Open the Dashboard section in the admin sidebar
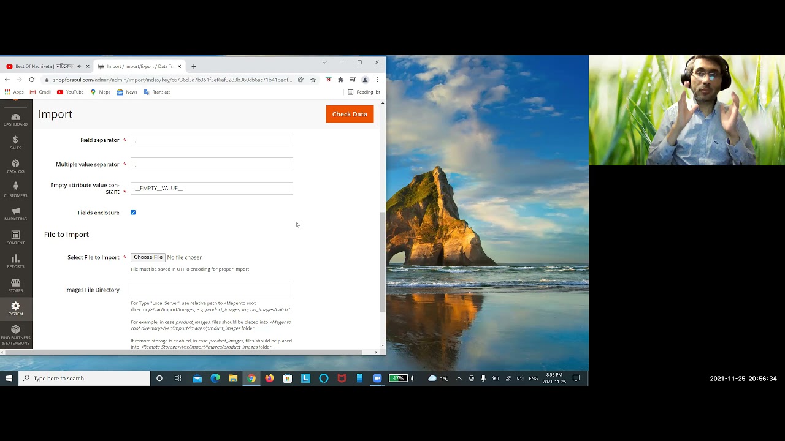The height and width of the screenshot is (441, 785). coord(15,119)
